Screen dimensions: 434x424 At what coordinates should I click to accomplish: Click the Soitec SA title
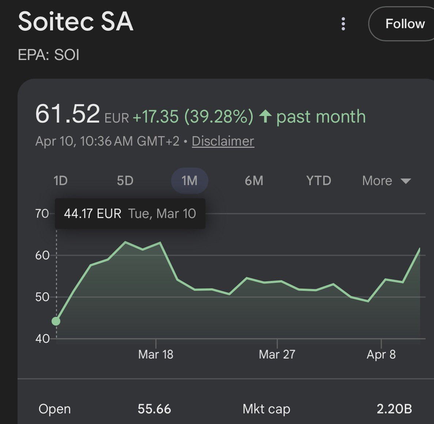click(76, 22)
